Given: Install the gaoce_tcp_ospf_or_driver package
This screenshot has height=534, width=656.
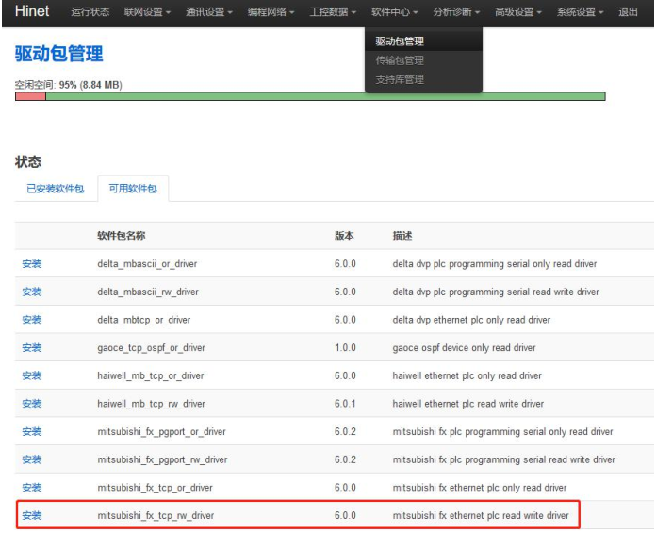Looking at the screenshot, I should [x=32, y=348].
